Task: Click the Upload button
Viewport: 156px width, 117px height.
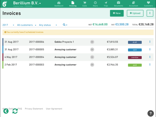Action: click(135, 13)
